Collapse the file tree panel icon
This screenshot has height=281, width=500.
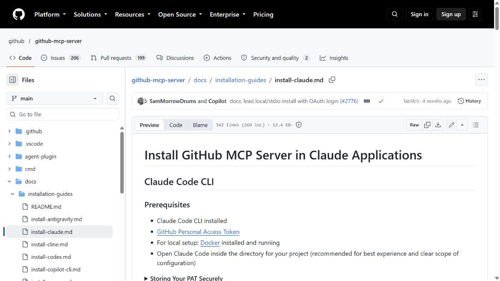pos(13,80)
